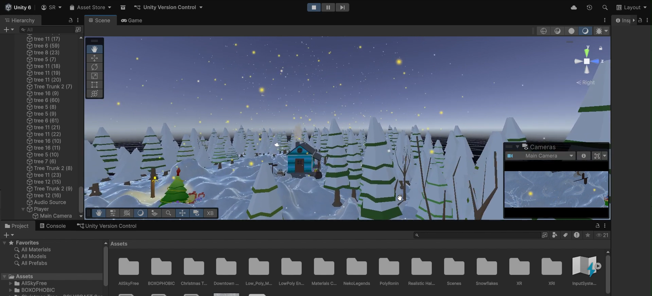Click the camera info button in Cameras overlay
This screenshot has height=296, width=652.
click(584, 156)
